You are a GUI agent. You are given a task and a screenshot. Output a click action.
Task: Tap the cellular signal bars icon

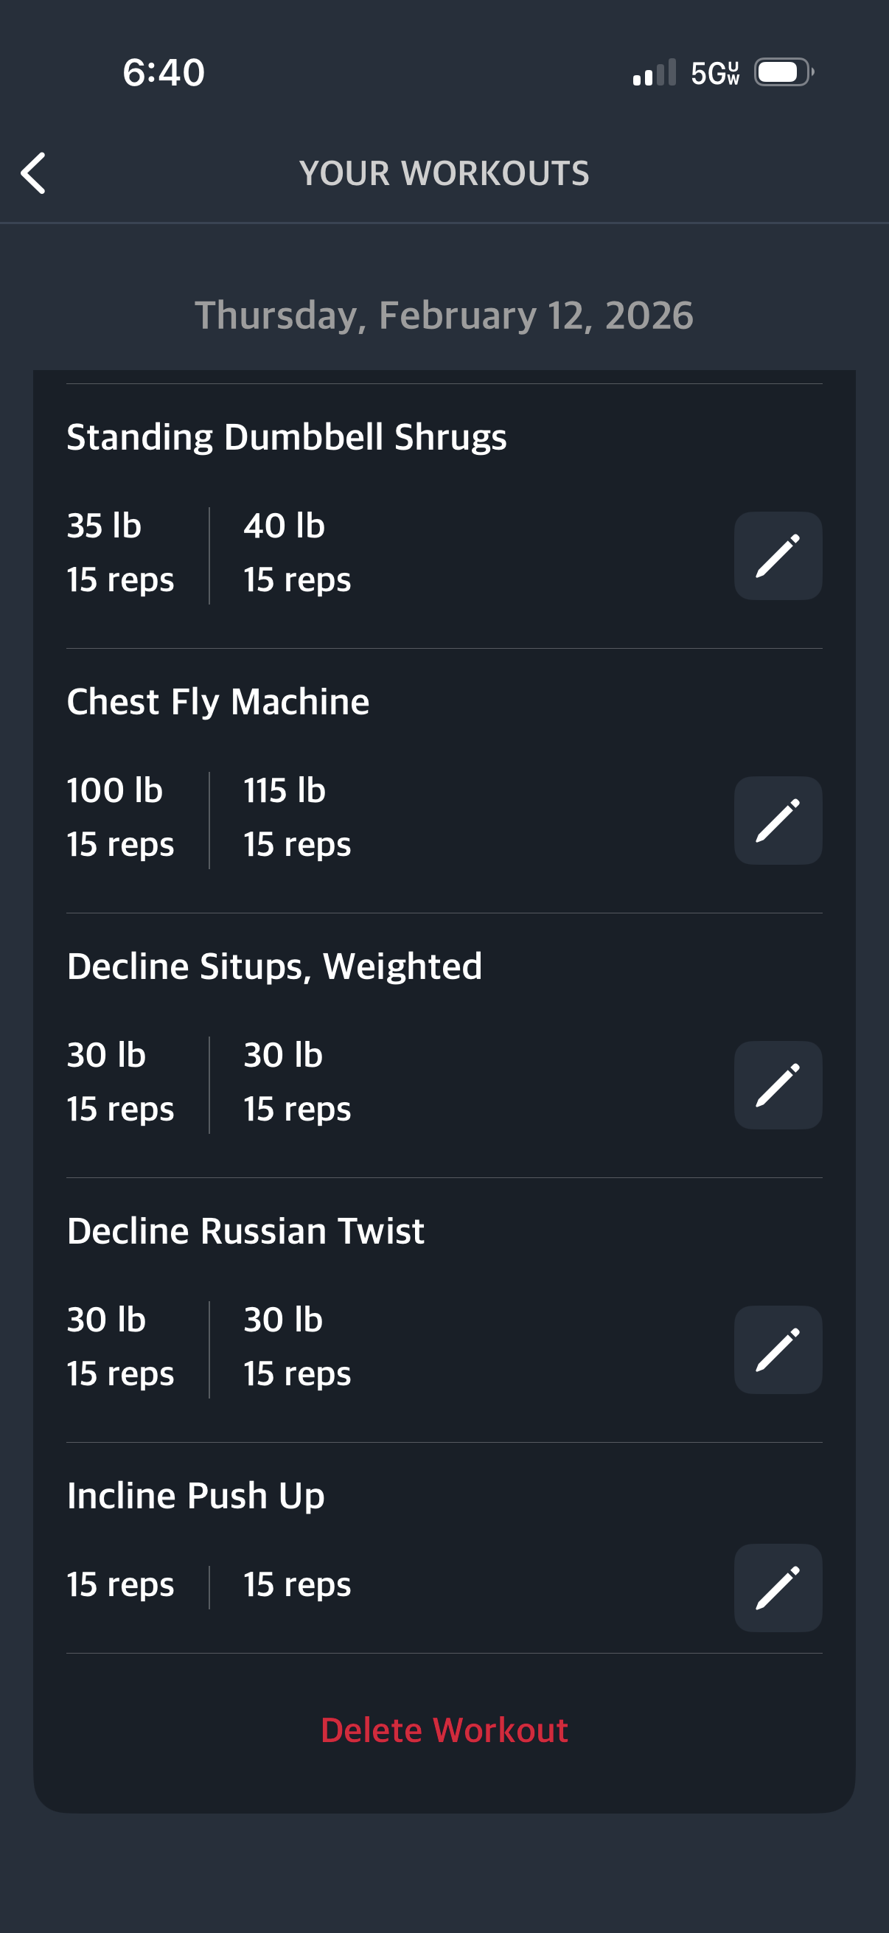(654, 74)
